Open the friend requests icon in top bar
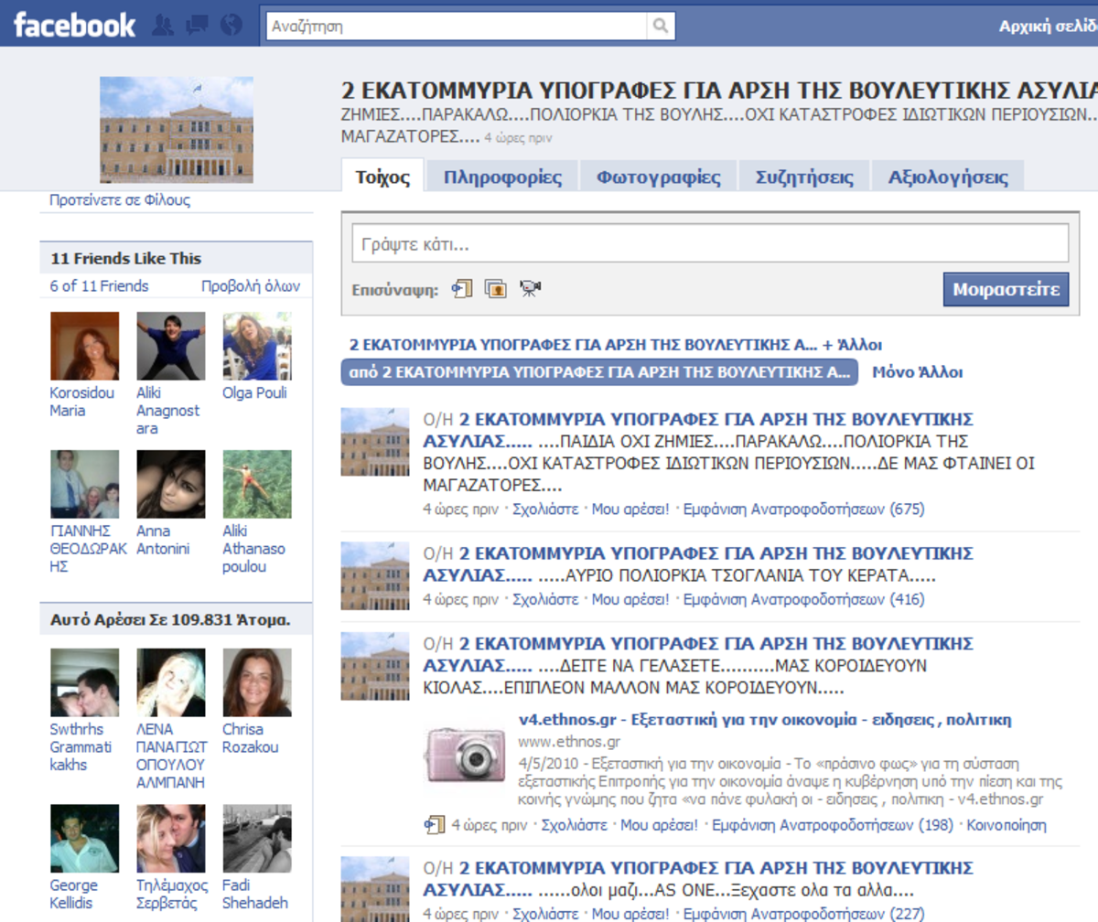1098x922 pixels. (x=165, y=26)
